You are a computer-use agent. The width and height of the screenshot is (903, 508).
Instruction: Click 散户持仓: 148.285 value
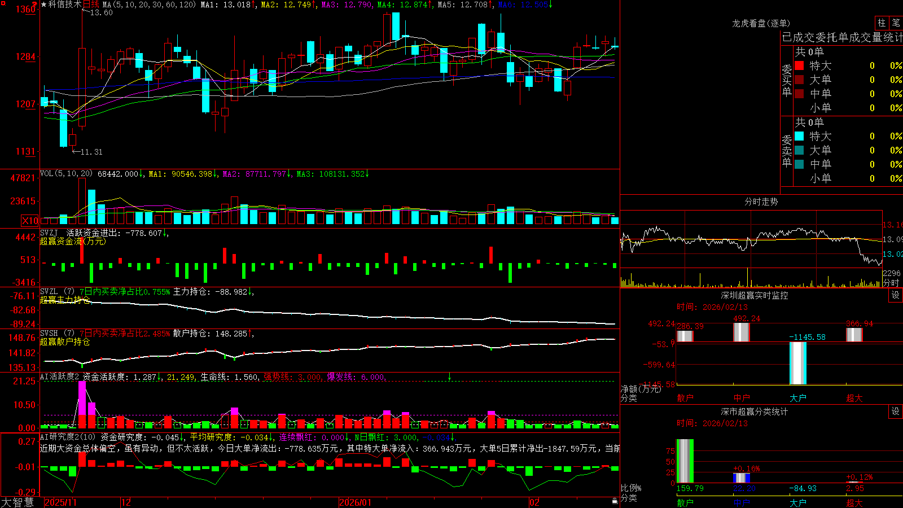[x=210, y=334]
